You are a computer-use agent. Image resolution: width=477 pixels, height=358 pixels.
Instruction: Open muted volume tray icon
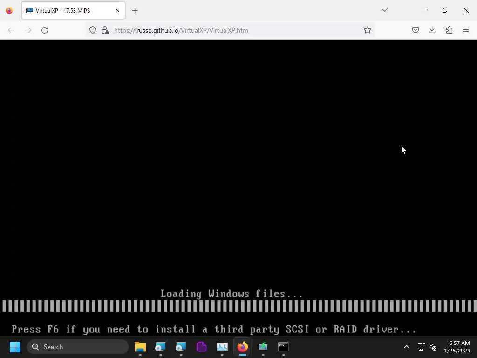point(433,347)
